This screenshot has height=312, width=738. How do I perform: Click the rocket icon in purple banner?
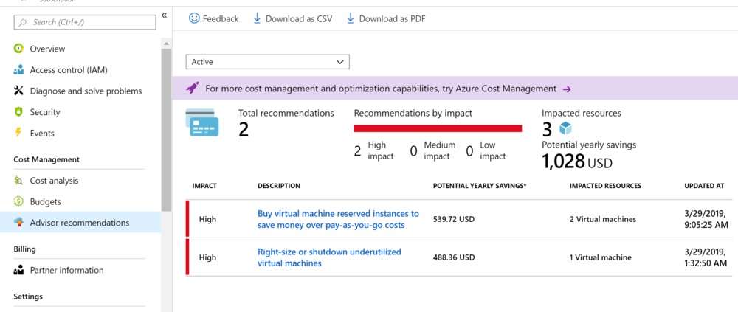pos(193,88)
